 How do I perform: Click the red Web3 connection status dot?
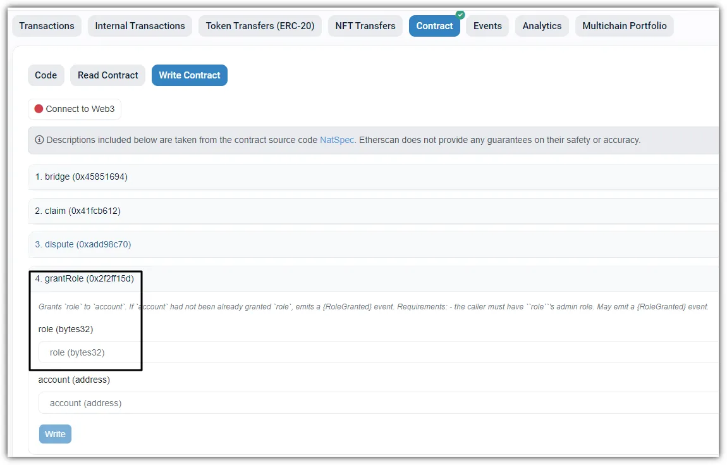point(39,109)
